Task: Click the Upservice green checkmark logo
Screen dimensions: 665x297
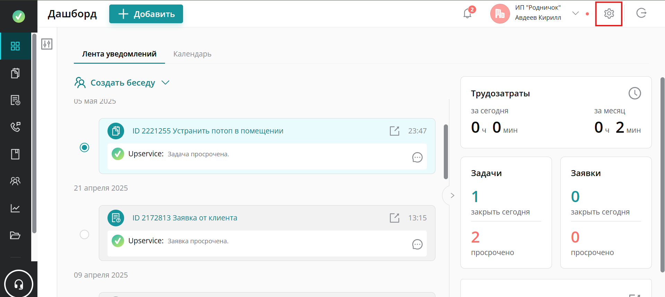Action: tap(19, 16)
